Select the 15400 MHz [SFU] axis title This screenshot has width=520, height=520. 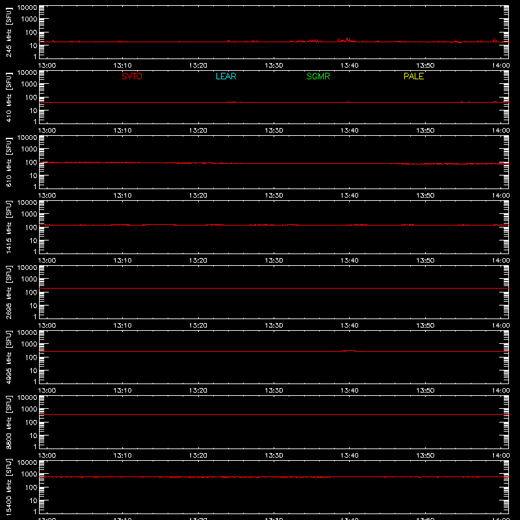click(x=8, y=487)
